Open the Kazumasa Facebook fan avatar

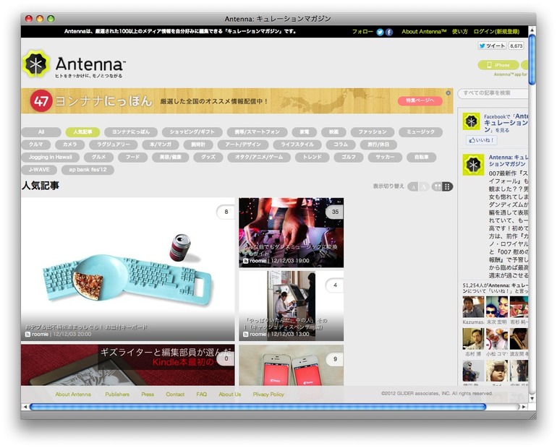click(x=473, y=306)
